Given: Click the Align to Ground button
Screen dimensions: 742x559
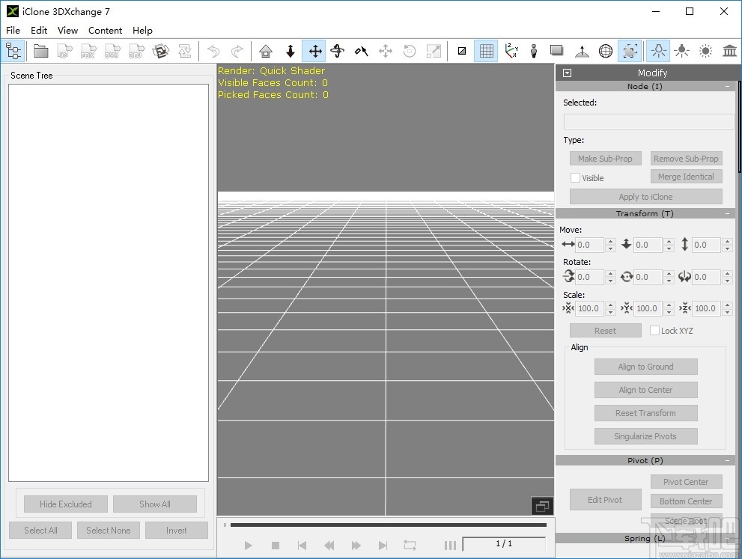Looking at the screenshot, I should coord(645,367).
